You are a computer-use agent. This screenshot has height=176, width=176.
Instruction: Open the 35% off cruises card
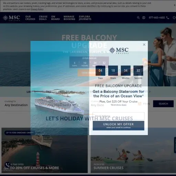(x=44, y=150)
